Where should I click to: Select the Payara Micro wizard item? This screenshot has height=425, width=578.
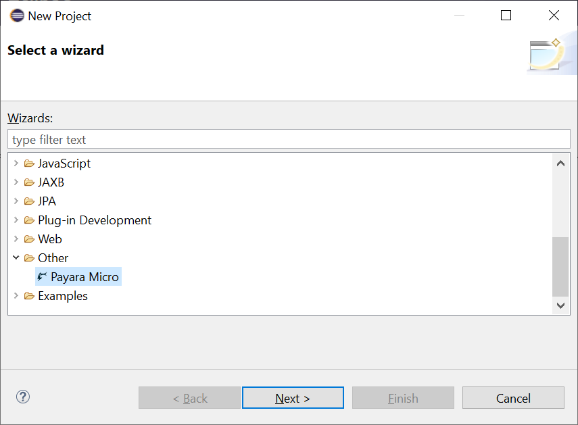point(85,277)
